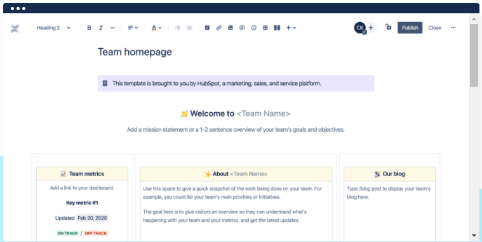Insert a link
The image size is (482, 242).
point(219,28)
